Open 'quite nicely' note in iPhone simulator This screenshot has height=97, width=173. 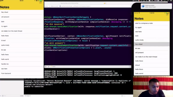pos(152,40)
